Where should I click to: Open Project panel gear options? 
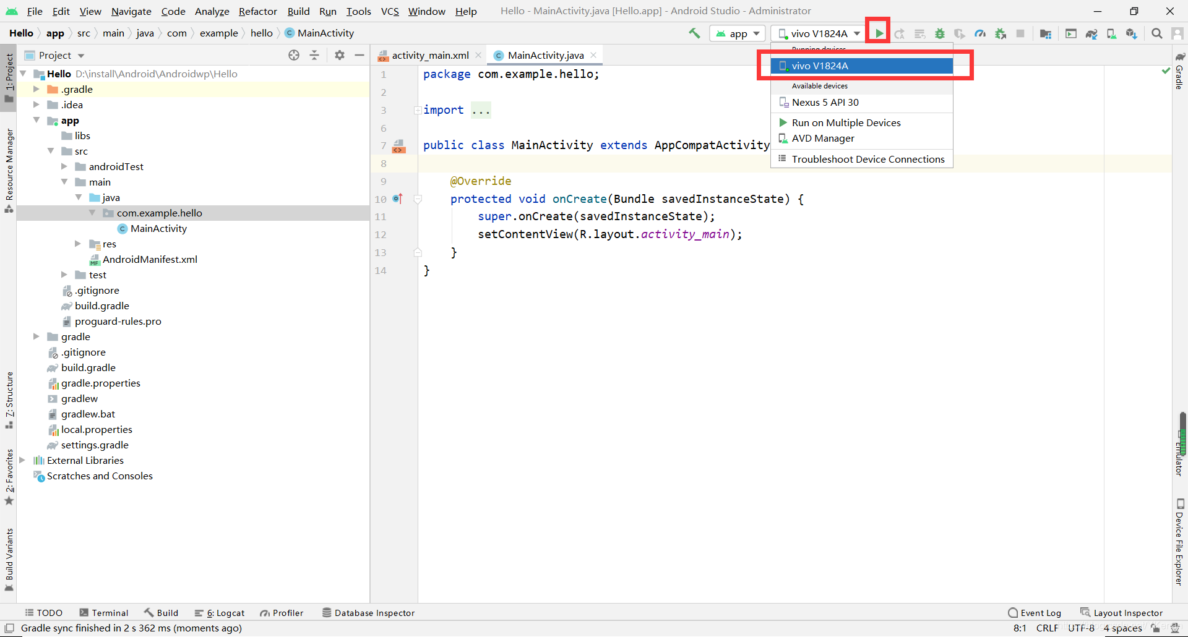point(339,55)
